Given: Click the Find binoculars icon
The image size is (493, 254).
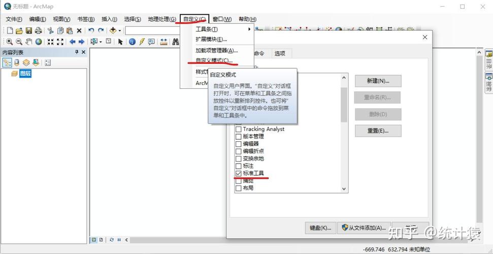Looking at the screenshot, I should click(x=176, y=42).
